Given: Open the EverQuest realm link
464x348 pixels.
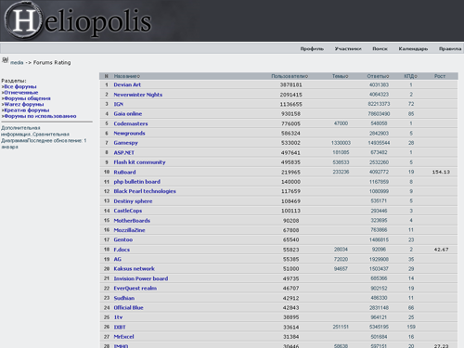Looking at the screenshot, I should pos(135,289).
